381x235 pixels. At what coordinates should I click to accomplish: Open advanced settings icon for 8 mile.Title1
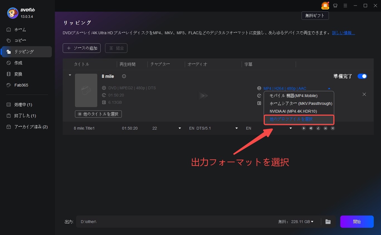[311, 128]
